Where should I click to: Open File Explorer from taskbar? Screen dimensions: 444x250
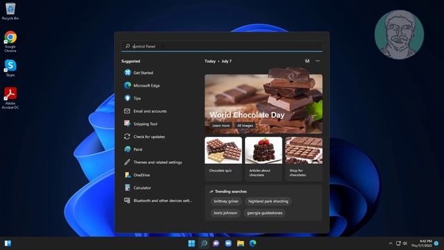point(241,243)
